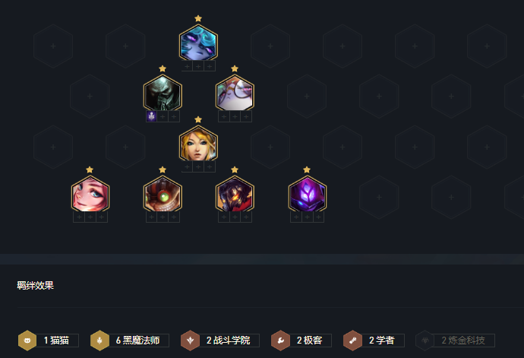
Task: Click the blonde Lux champion portrait
Action: coord(198,144)
